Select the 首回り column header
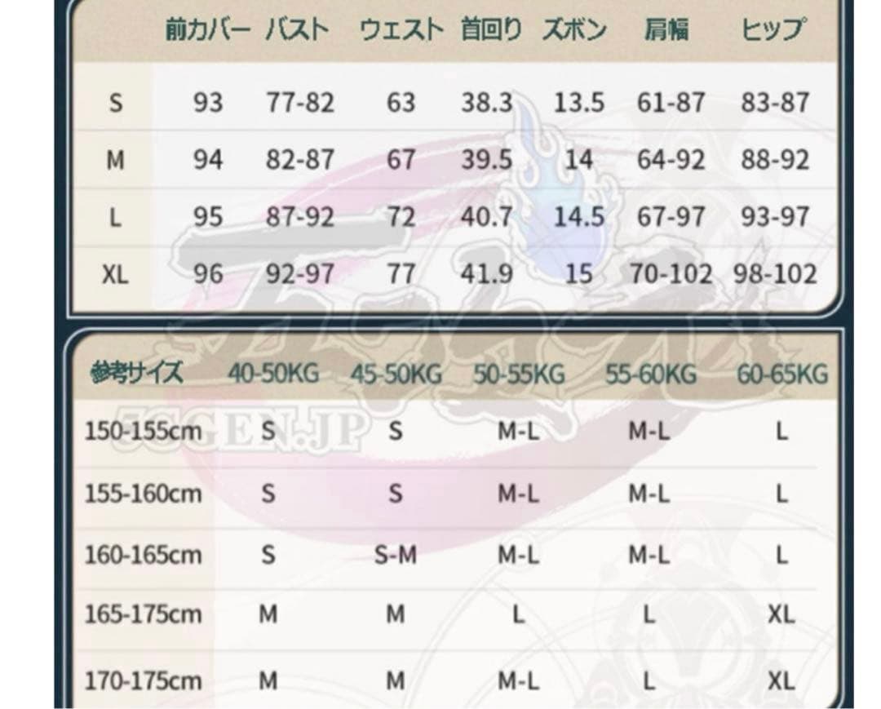This screenshot has height=709, width=881. click(491, 31)
